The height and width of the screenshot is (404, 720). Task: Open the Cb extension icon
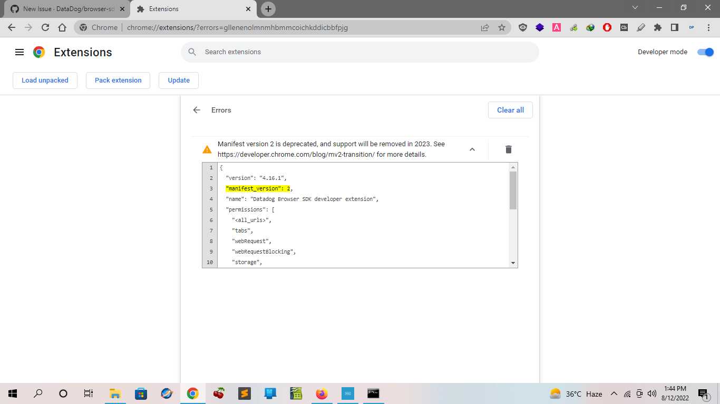[x=624, y=27]
